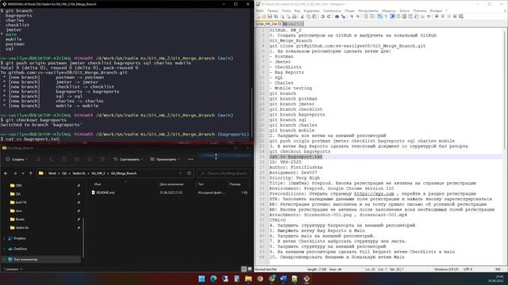The image size is (508, 285).
Task: Click the Zoom Out icon in Notepad++ toolbar
Action: [x=357, y=17]
